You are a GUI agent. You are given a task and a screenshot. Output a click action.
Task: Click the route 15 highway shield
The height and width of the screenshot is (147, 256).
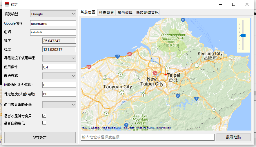tap(117, 56)
